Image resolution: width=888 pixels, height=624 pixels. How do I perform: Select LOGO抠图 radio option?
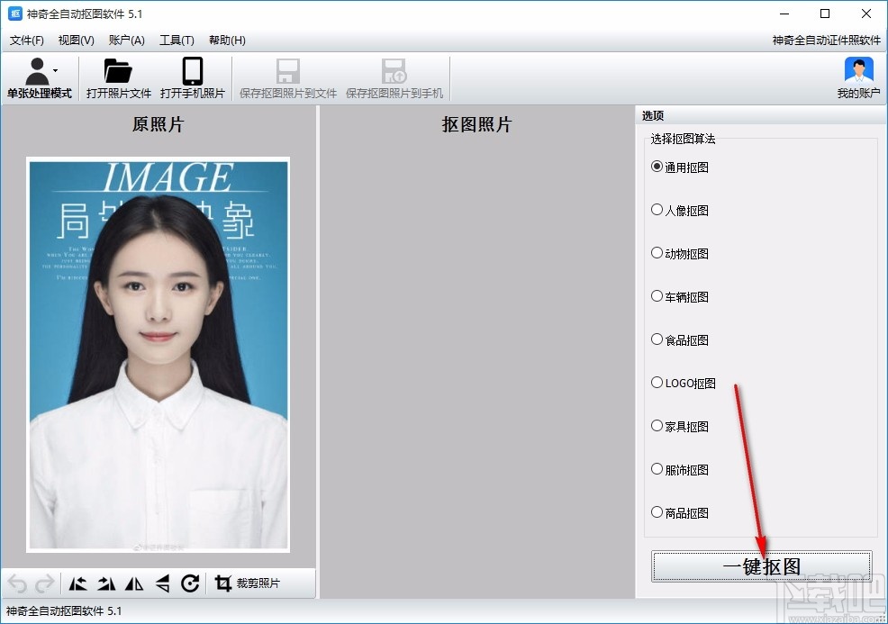click(683, 383)
